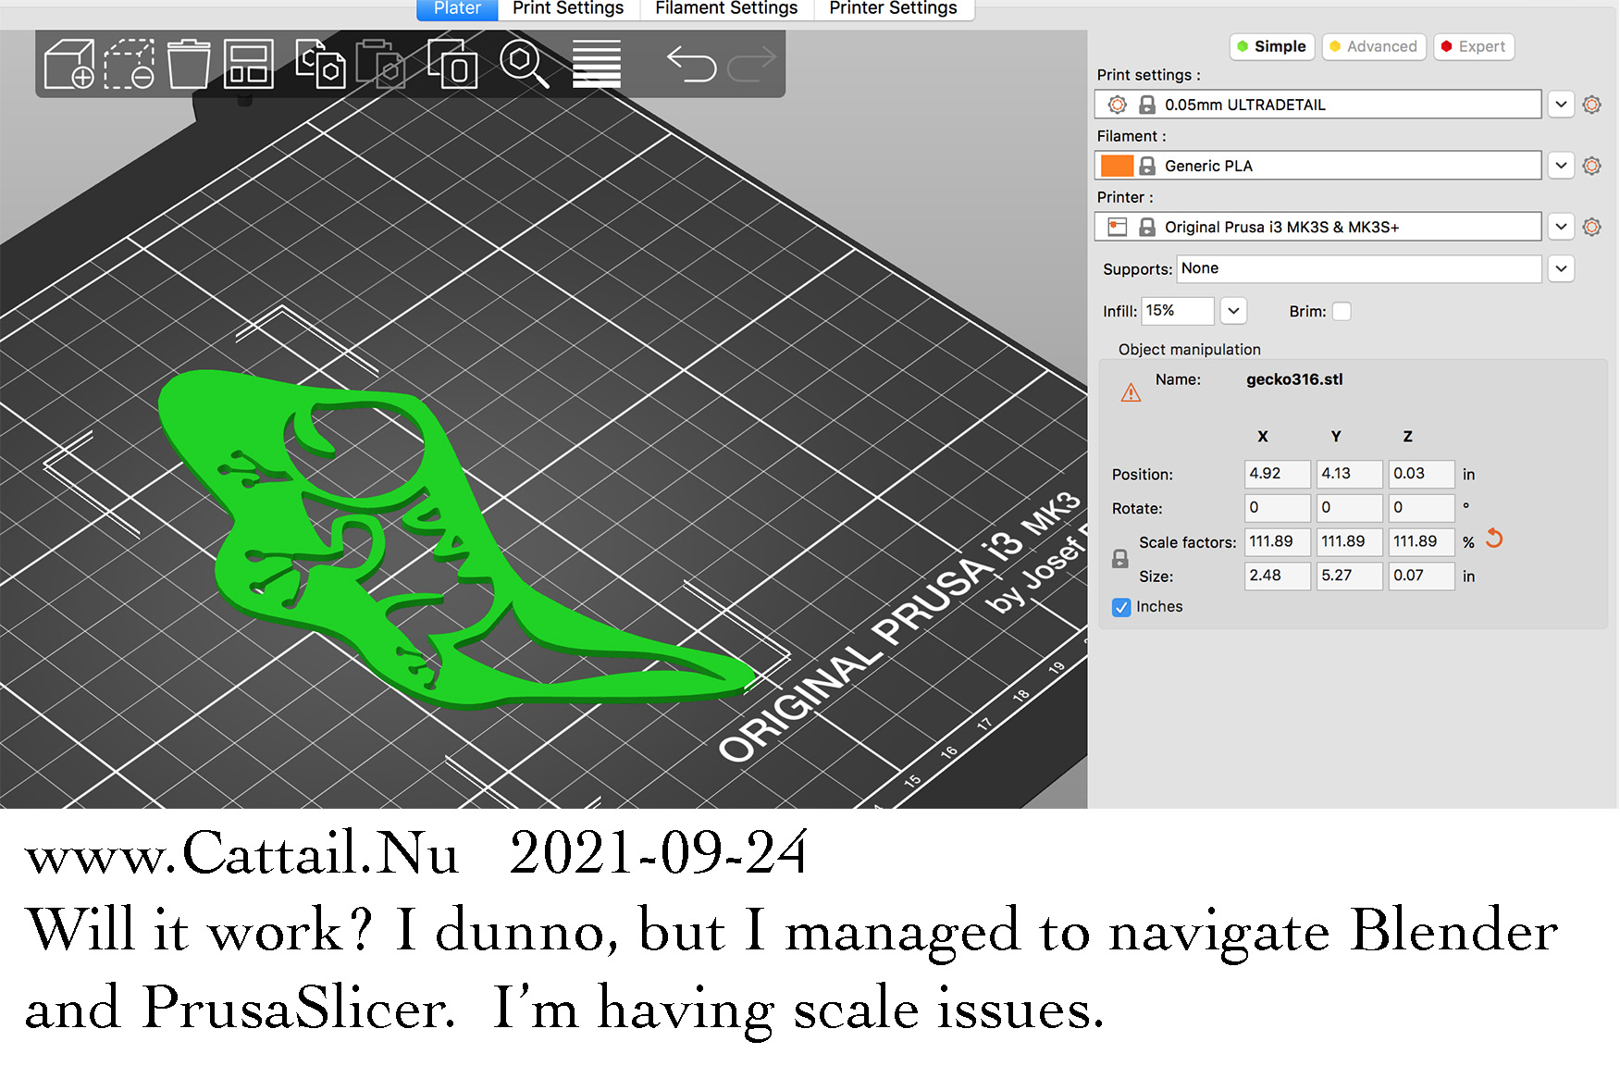Image resolution: width=1620 pixels, height=1066 pixels.
Task: Select Simple mode
Action: (1271, 46)
